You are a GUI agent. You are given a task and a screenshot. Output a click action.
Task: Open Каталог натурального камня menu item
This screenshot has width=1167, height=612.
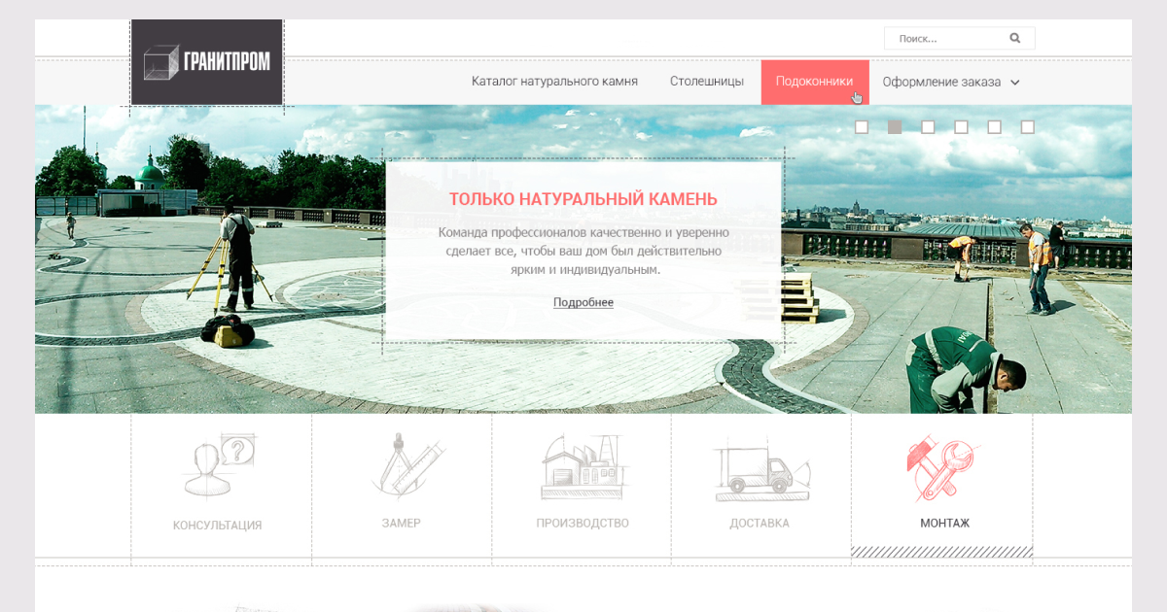(x=554, y=82)
